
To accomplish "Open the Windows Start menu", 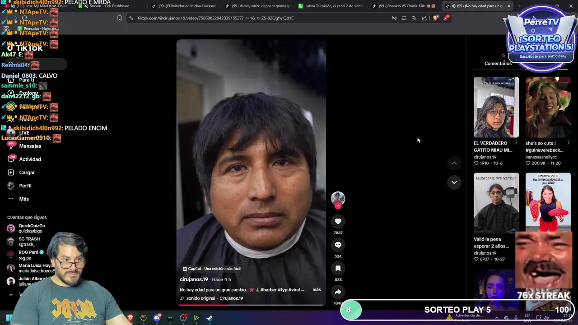I will pyautogui.click(x=9, y=318).
